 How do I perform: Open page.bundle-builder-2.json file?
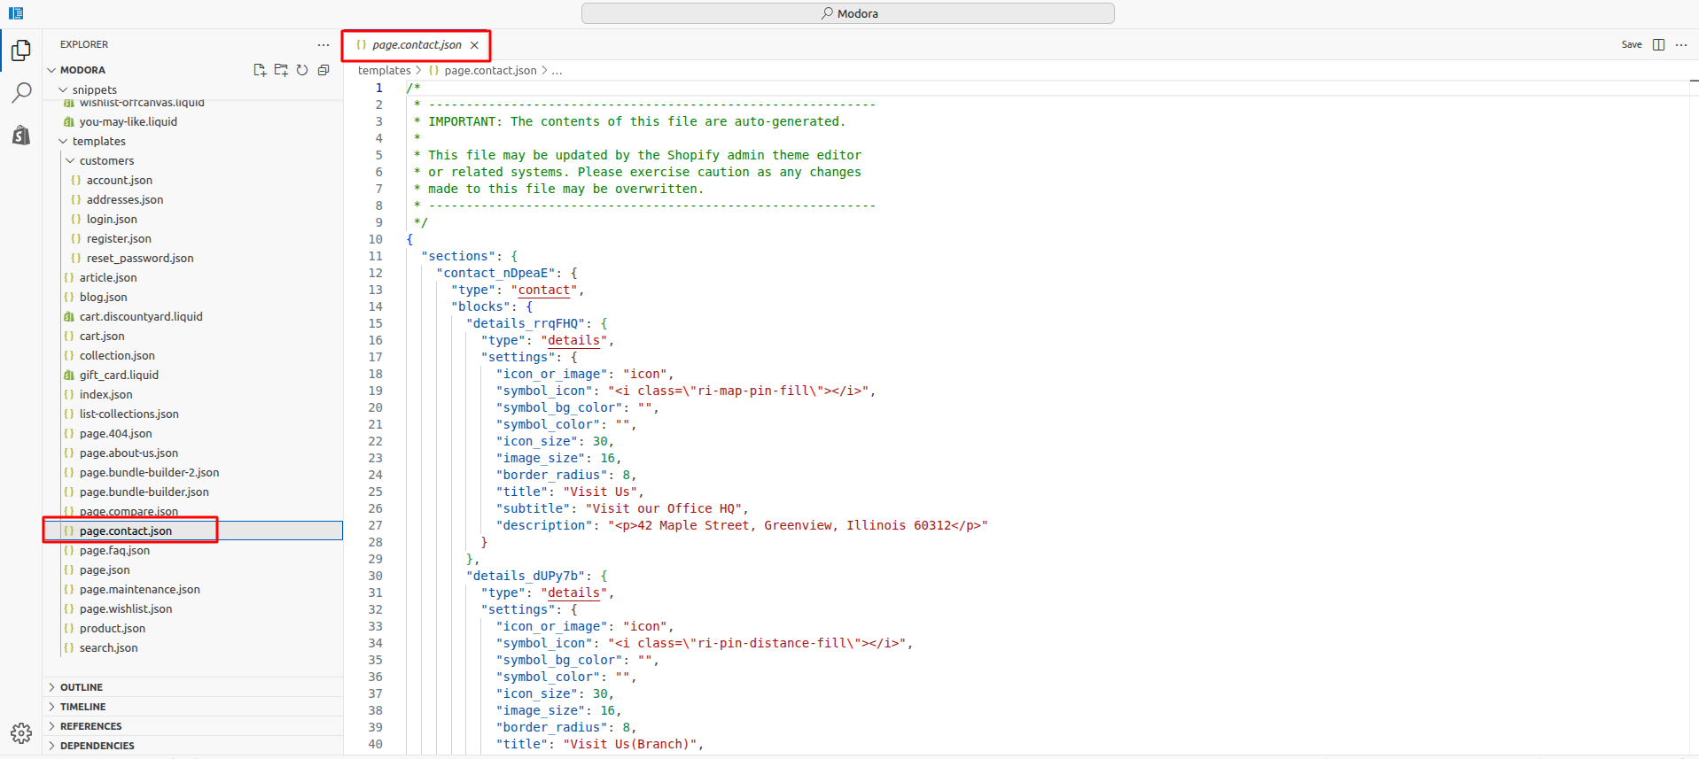point(149,472)
